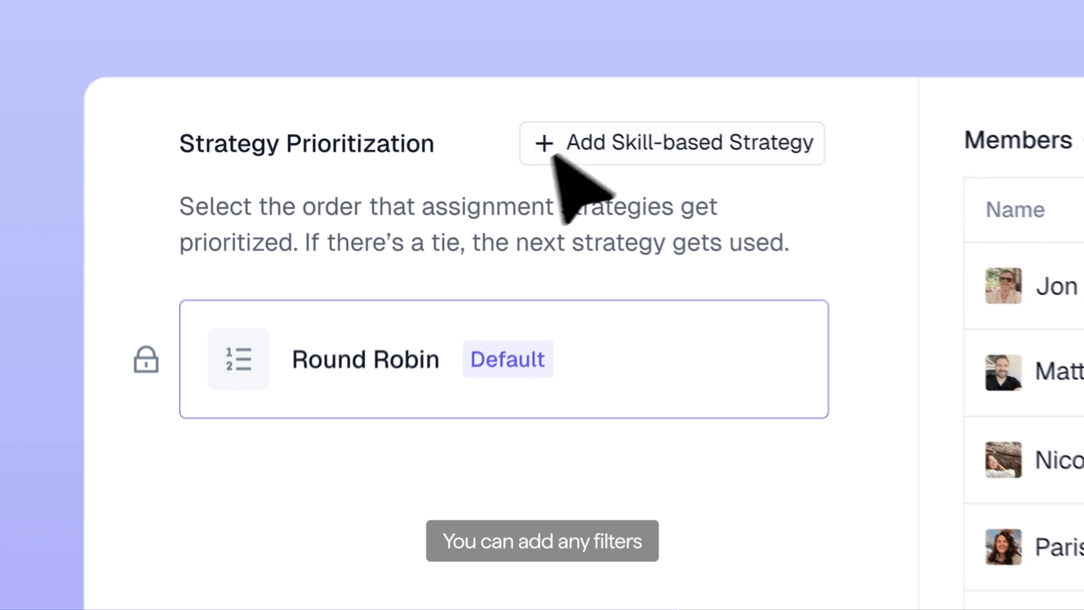This screenshot has width=1084, height=610.
Task: Click the Strategy Prioritization heading
Action: click(307, 143)
